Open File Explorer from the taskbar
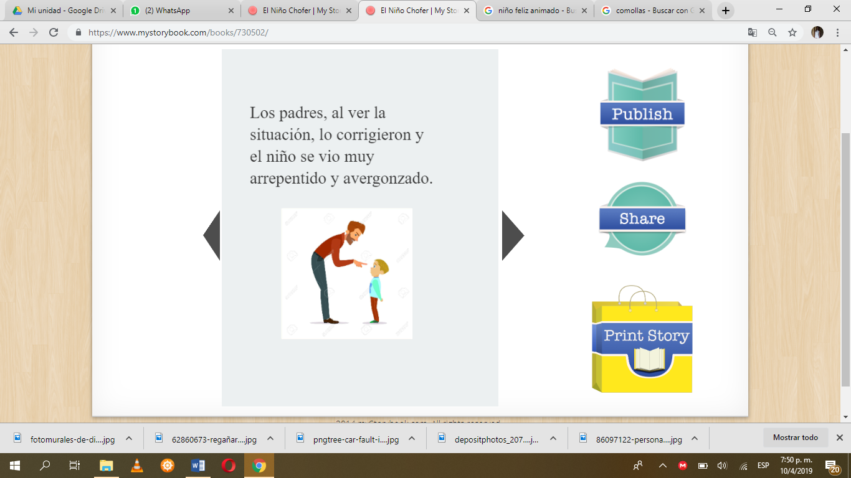Image resolution: width=851 pixels, height=478 pixels. click(107, 466)
